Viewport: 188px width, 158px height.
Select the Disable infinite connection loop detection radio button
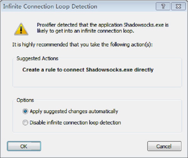click(25, 123)
